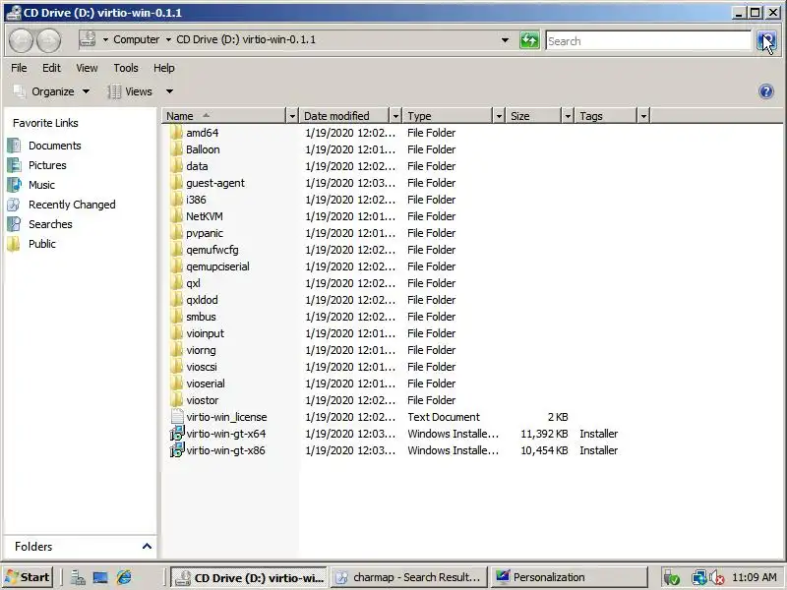This screenshot has width=787, height=590.
Task: Open Public folder icon in Favorite Links
Action: [14, 244]
